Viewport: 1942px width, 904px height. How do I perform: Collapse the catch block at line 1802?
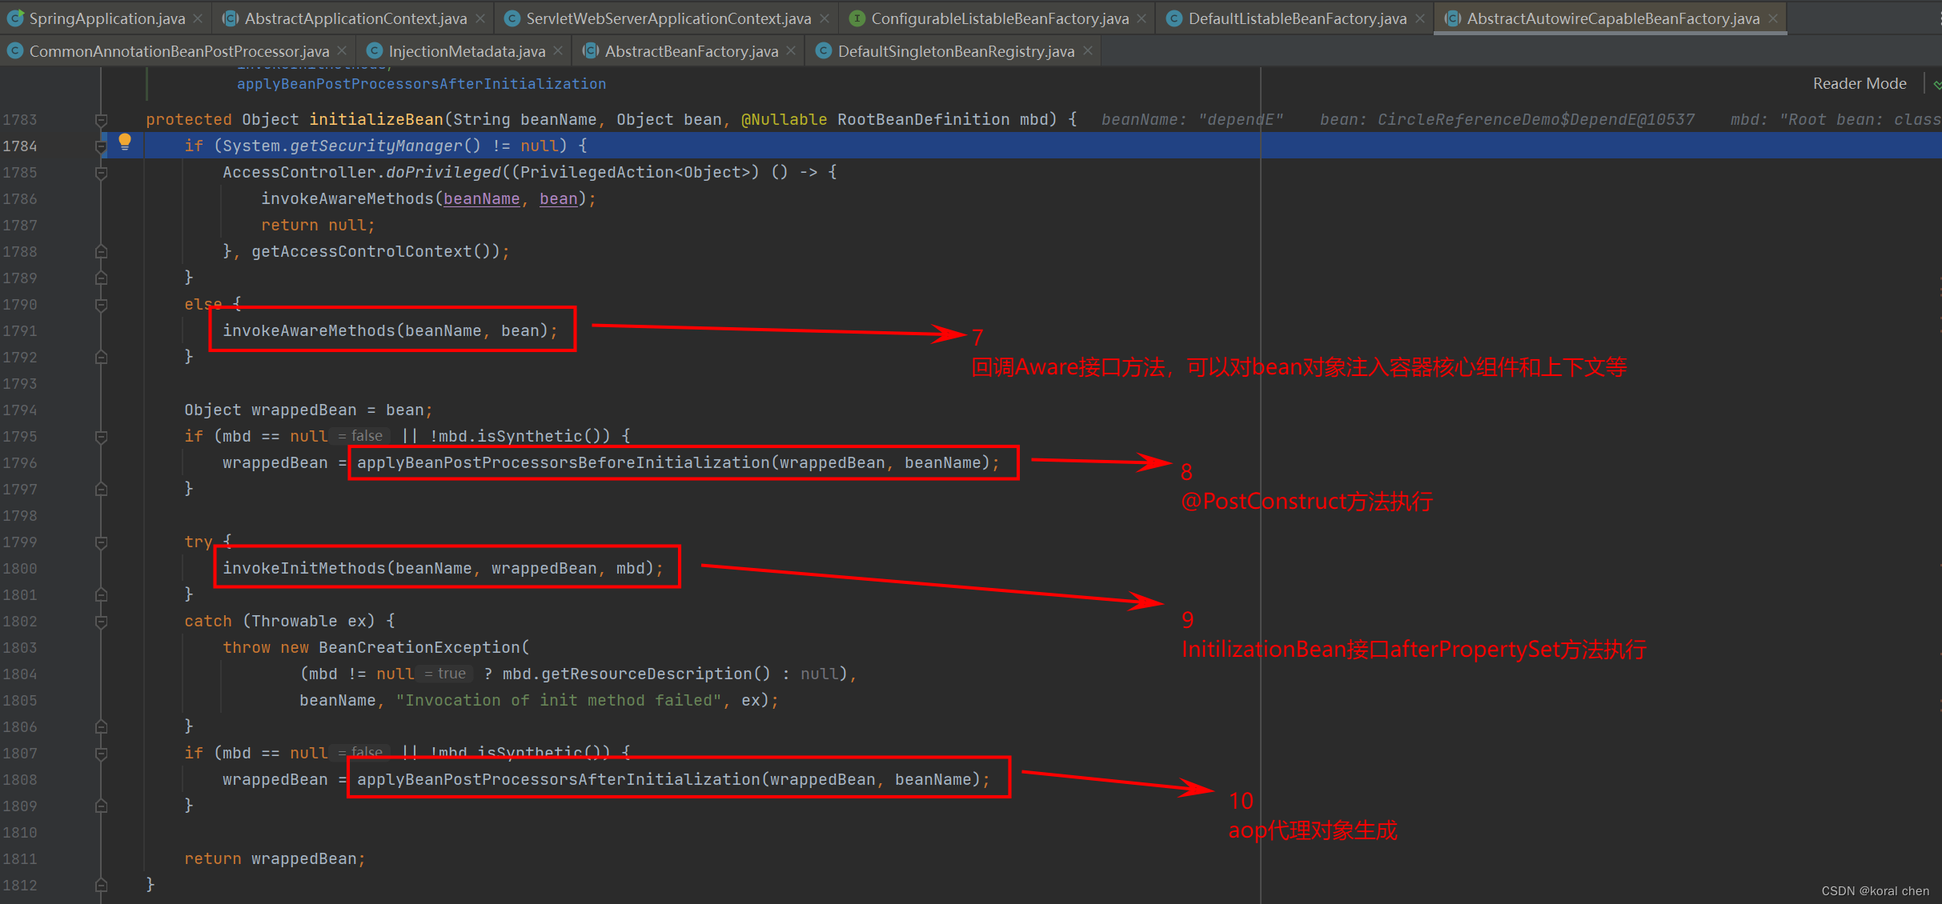click(x=101, y=622)
